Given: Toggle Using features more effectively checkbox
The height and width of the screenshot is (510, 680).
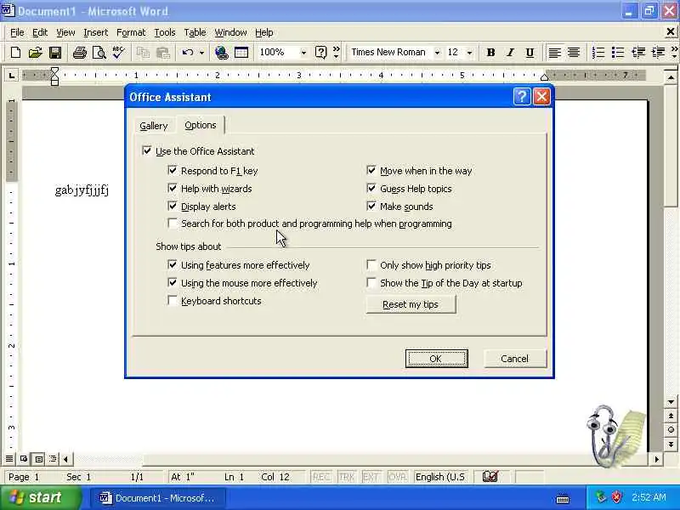Looking at the screenshot, I should [173, 264].
